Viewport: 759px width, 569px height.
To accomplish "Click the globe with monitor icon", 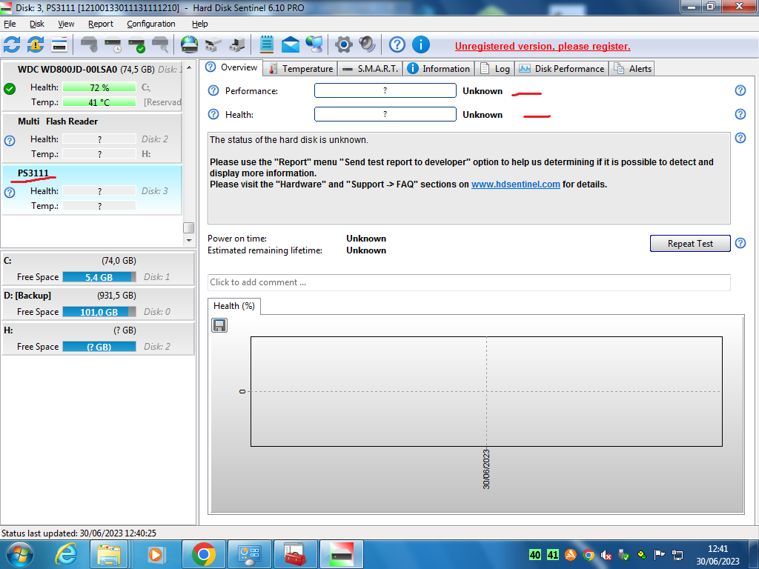I will [314, 44].
